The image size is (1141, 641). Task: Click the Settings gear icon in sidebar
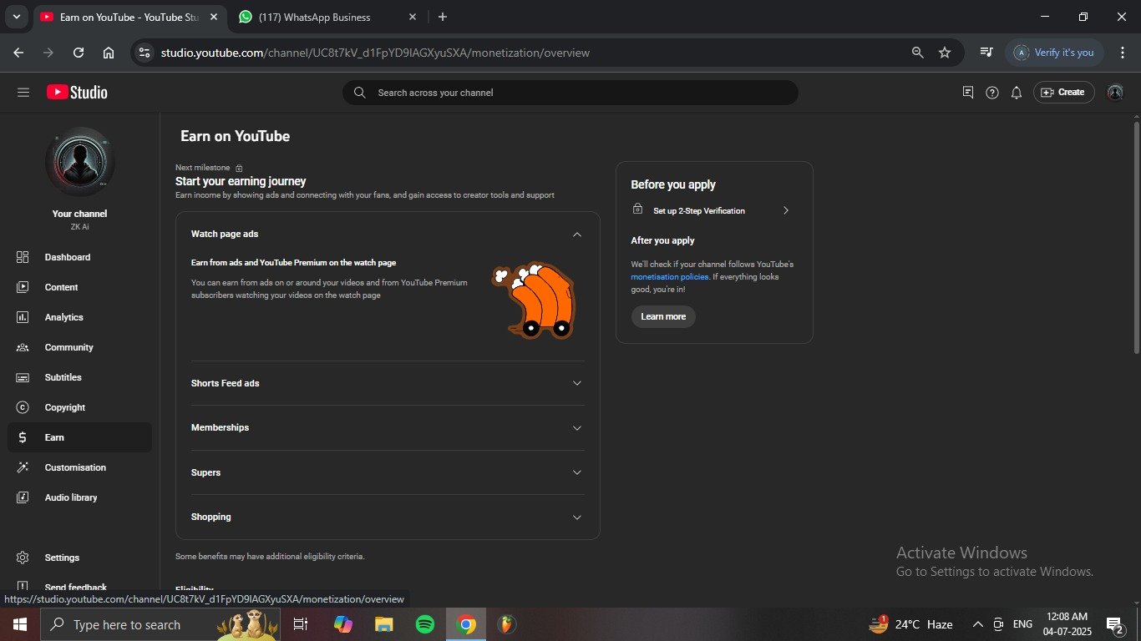coord(23,558)
